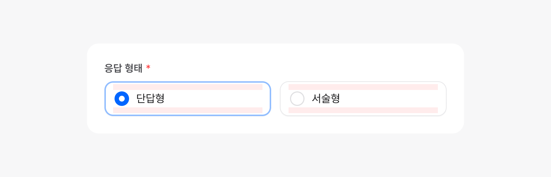Click the 응답 형태 field label
This screenshot has width=551, height=177.
coord(123,68)
